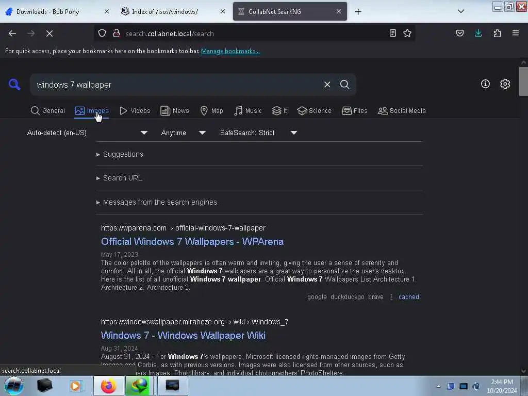Image resolution: width=528 pixels, height=396 pixels.
Task: Switch to the Social Media category
Action: (x=402, y=111)
